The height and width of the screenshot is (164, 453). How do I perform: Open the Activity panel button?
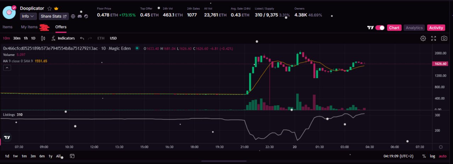436,28
